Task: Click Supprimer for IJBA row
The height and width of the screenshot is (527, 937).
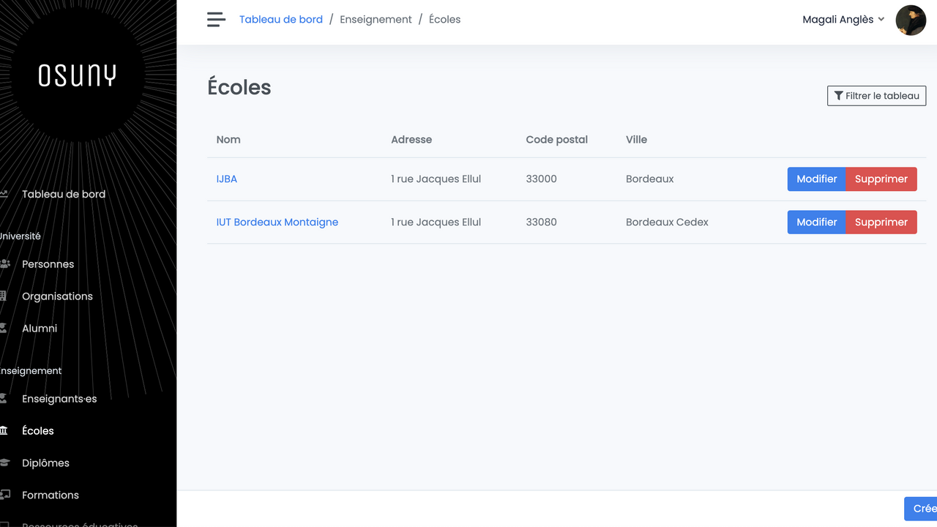Action: [881, 179]
